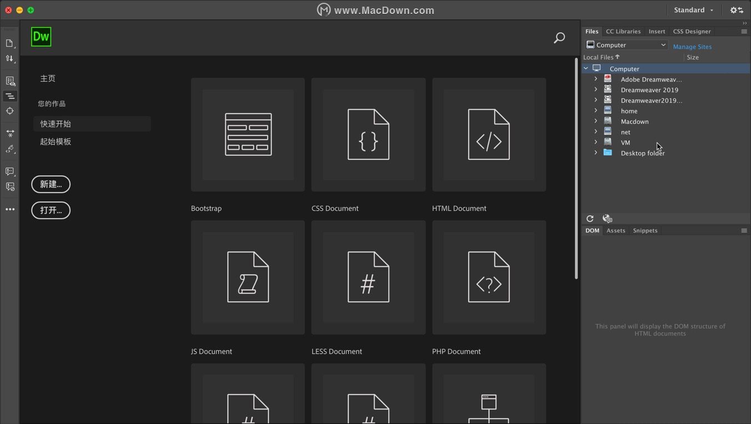Expand the Desktop folder
The width and height of the screenshot is (751, 424).
tap(596, 153)
